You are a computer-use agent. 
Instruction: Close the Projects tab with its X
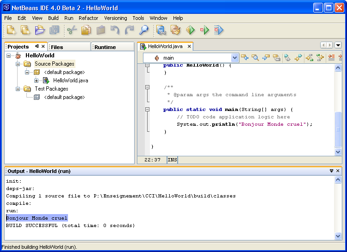43,46
